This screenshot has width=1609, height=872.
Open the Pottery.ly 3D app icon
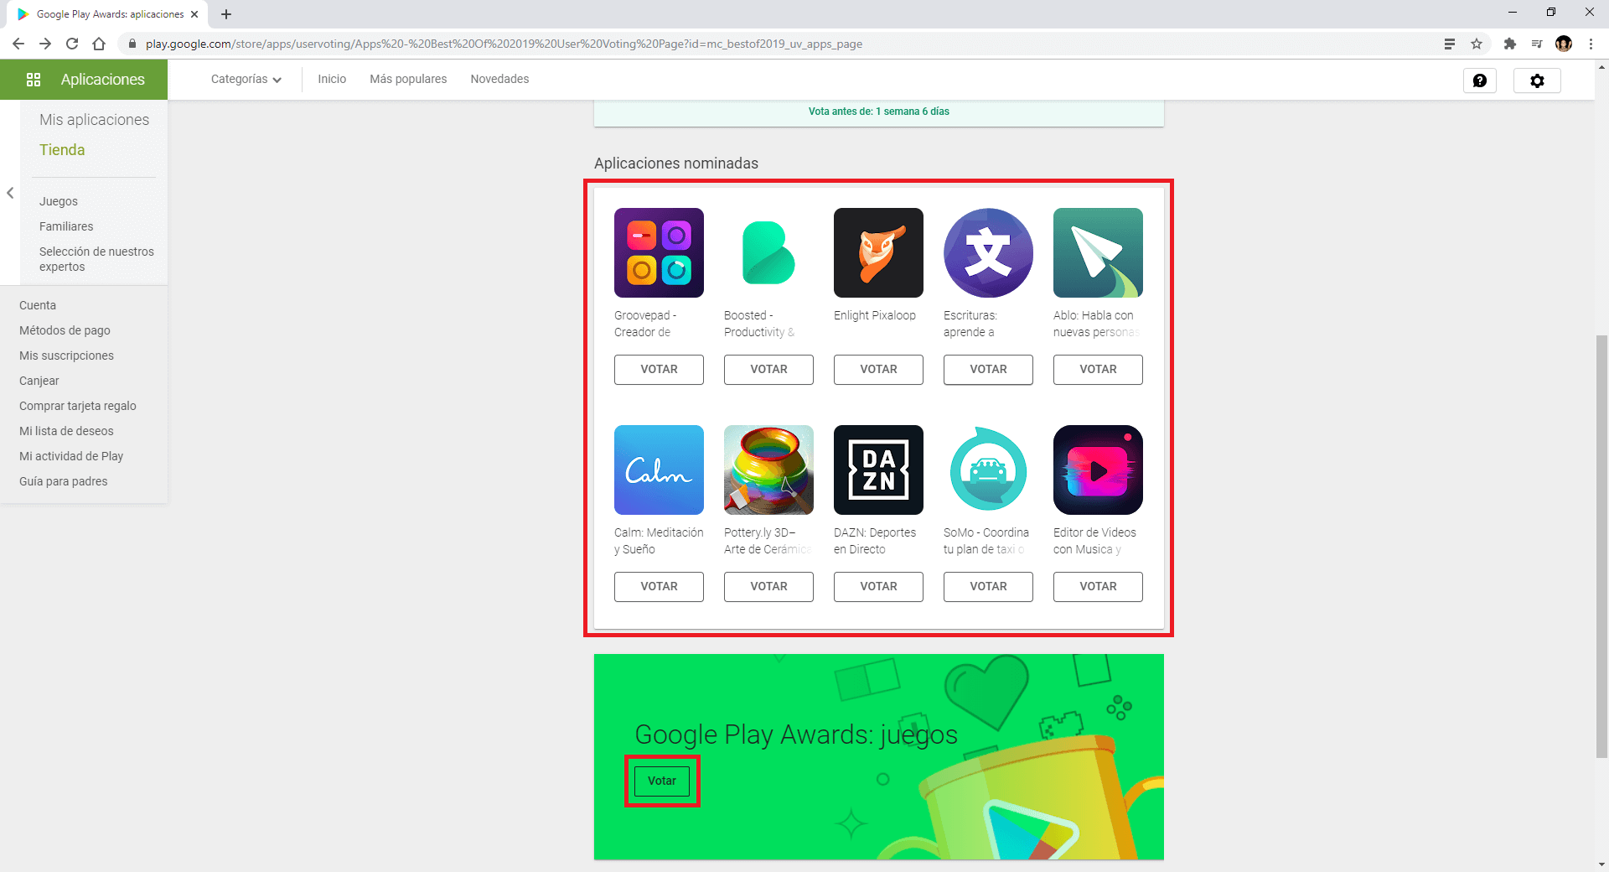pyautogui.click(x=768, y=470)
